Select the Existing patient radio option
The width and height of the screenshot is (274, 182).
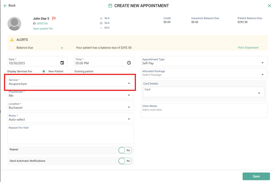pyautogui.click(x=70, y=71)
